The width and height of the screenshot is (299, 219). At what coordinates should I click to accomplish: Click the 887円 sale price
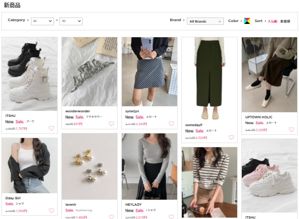(x=78, y=124)
